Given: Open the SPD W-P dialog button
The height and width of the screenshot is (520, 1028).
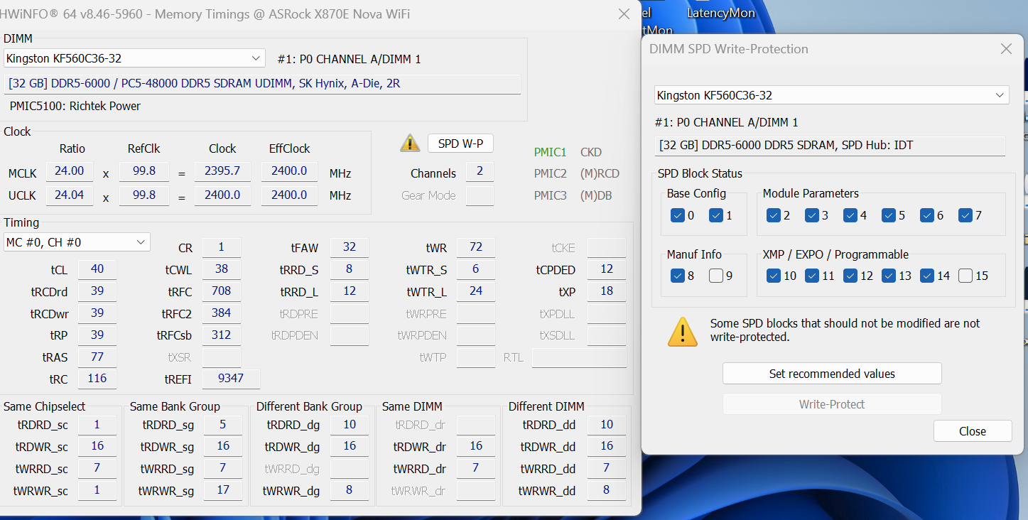Looking at the screenshot, I should [460, 143].
